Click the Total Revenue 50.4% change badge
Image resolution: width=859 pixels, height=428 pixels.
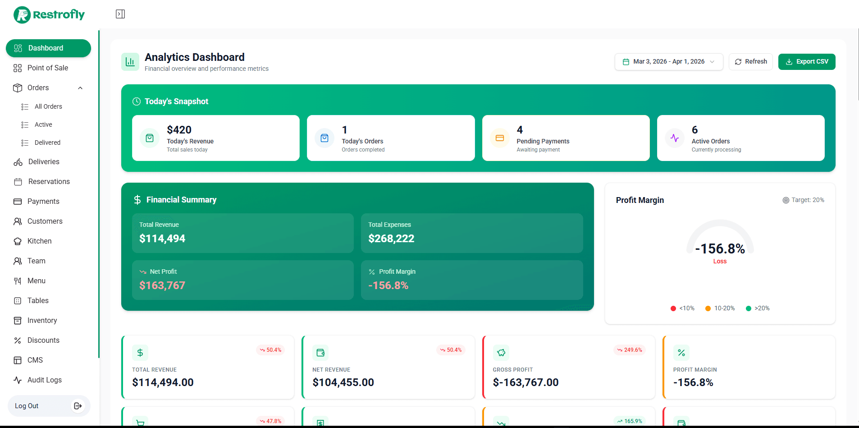pyautogui.click(x=270, y=350)
